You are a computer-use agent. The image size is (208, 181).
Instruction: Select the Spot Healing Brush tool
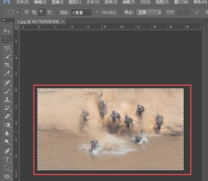click(x=7, y=83)
